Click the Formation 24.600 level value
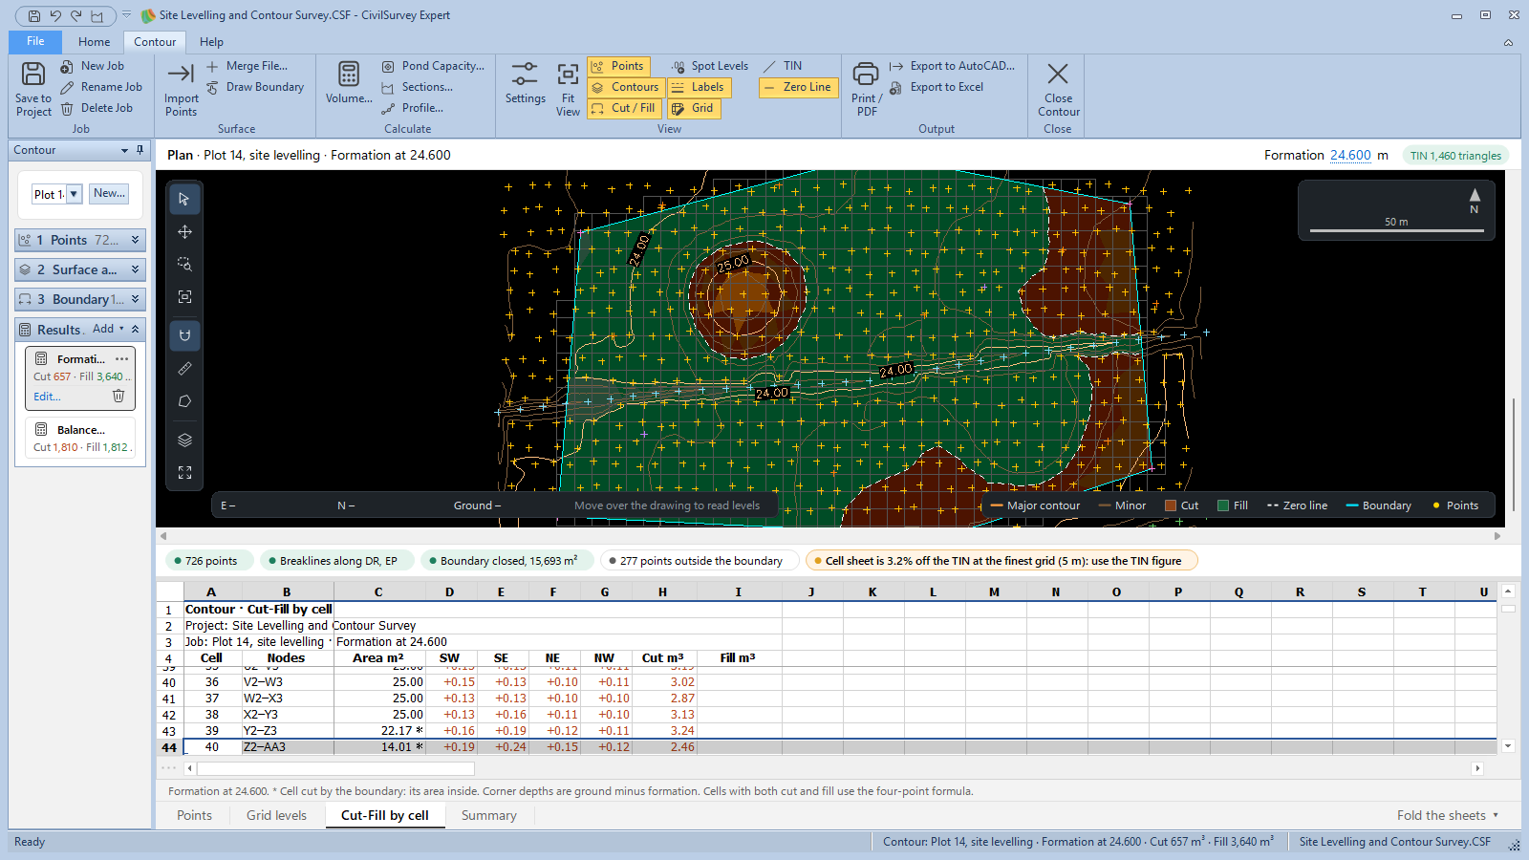The image size is (1529, 860). [x=1350, y=155]
